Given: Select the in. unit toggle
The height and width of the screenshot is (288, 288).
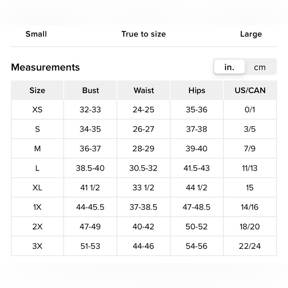Looking at the screenshot, I should [x=229, y=67].
